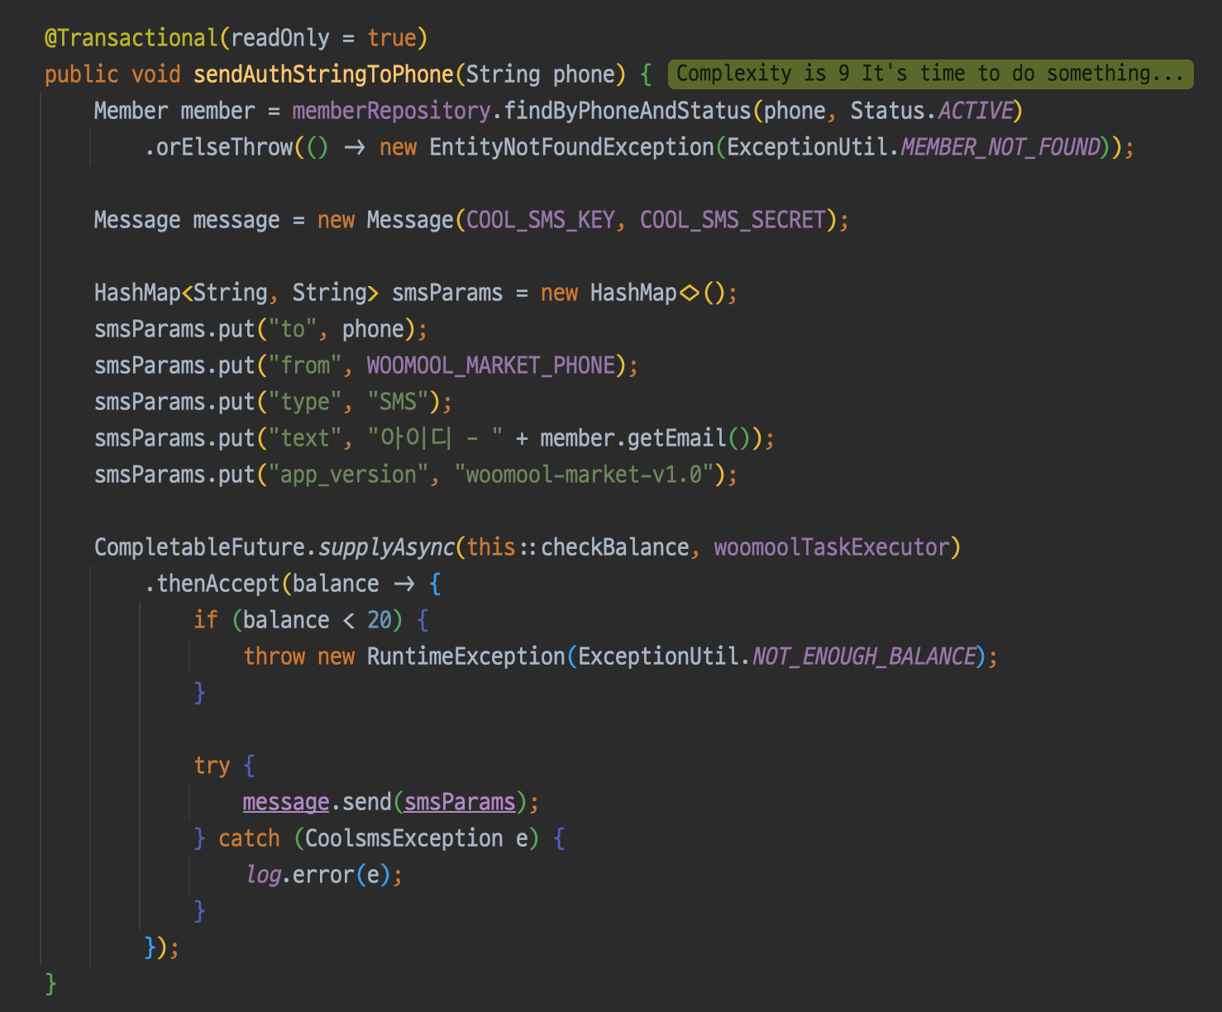
Task: Click EntityNotFoundException class name
Action: coord(571,147)
